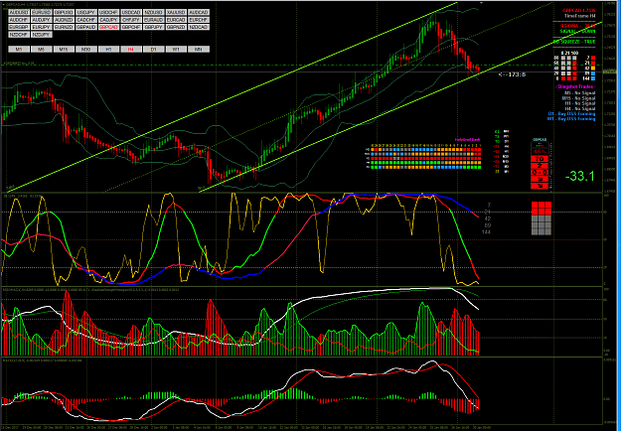Image resolution: width=621 pixels, height=431 pixels.
Task: Click the BB SQUEEZE - TRUE label
Action: [574, 42]
